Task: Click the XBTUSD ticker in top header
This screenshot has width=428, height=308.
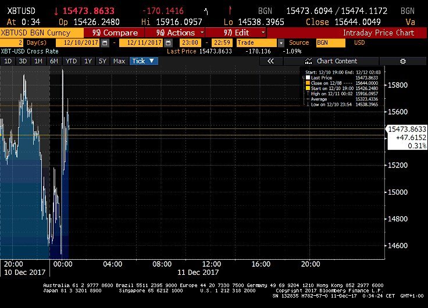Action: pyautogui.click(x=21, y=11)
